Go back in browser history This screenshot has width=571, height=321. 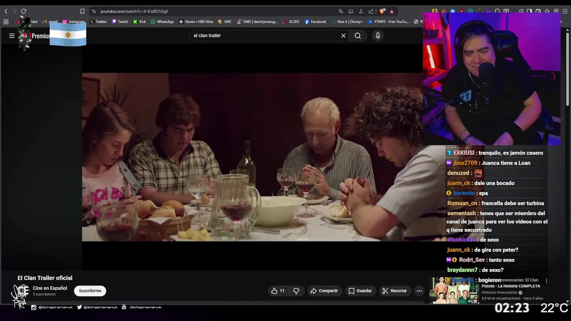(x=6, y=11)
